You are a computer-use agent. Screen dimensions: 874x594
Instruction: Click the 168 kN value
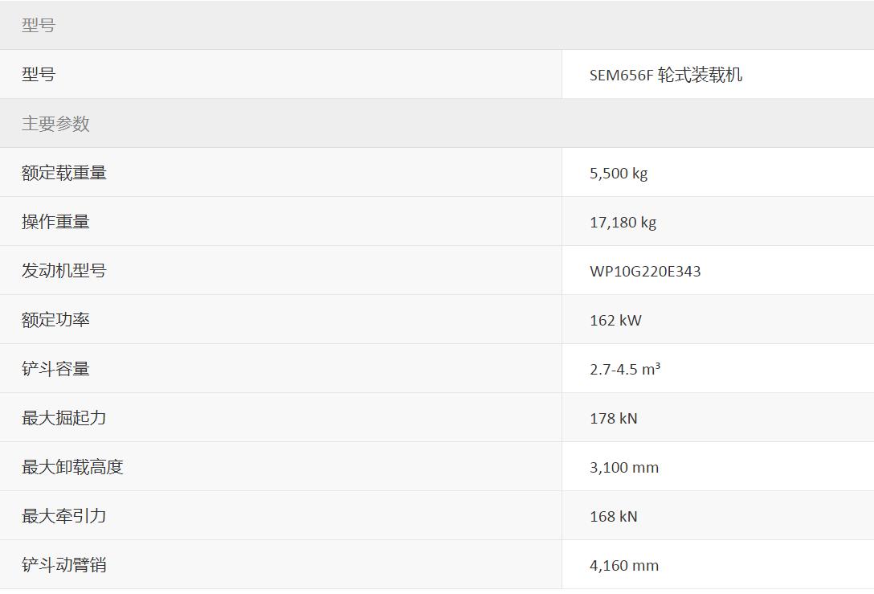(x=613, y=516)
